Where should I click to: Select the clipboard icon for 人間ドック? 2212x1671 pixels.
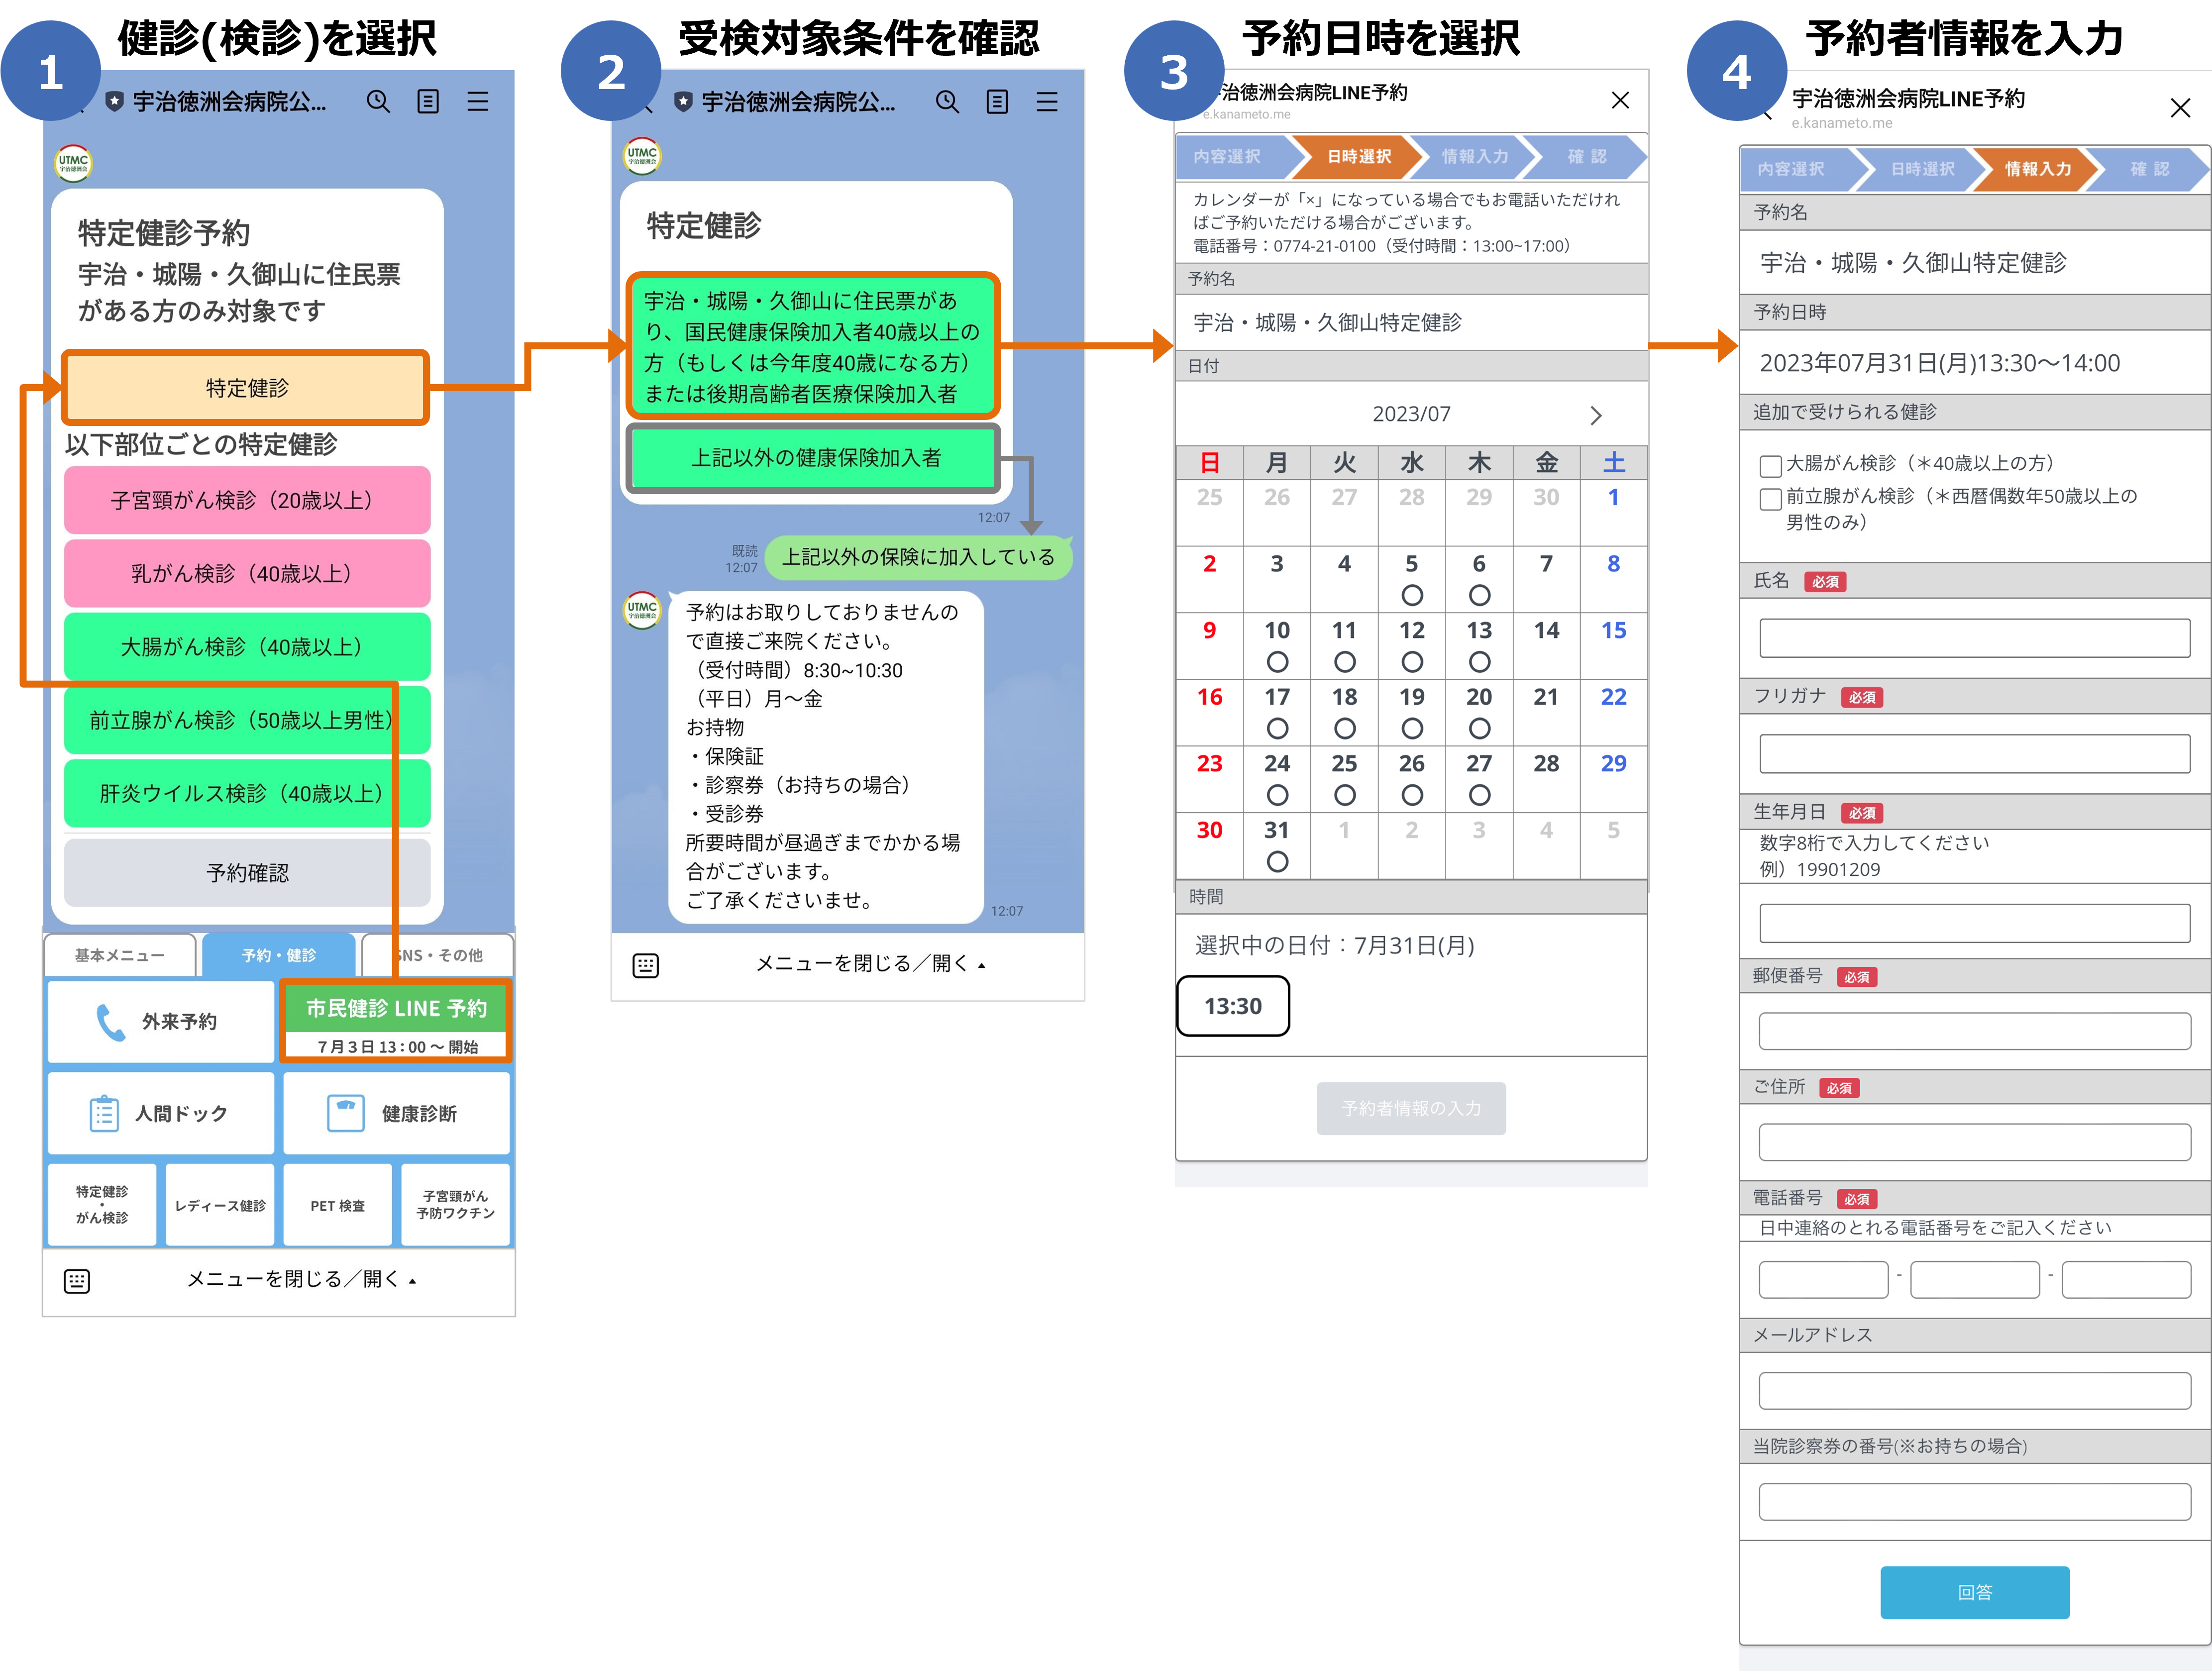(103, 1112)
